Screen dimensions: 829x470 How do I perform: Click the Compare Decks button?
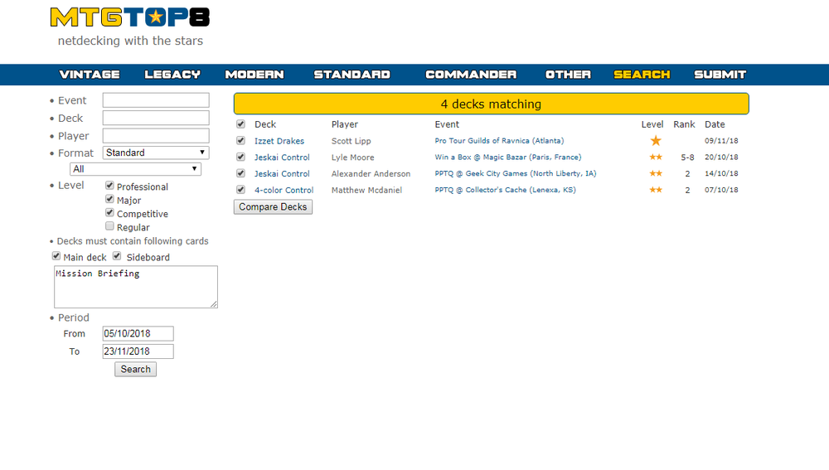coord(273,207)
